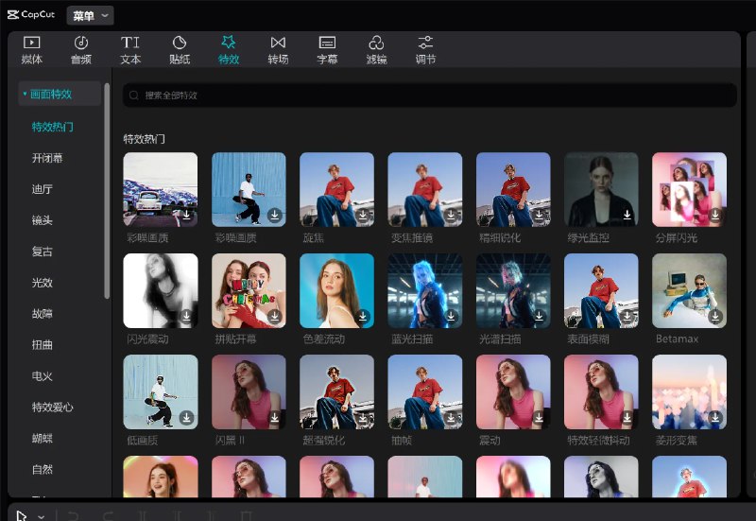Image resolution: width=756 pixels, height=521 pixels.
Task: Download the 旋焦 effect via its download icon
Action: point(363,215)
